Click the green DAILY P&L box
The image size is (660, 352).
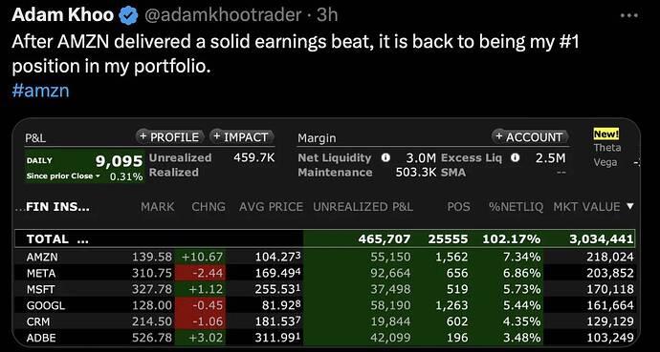click(84, 167)
